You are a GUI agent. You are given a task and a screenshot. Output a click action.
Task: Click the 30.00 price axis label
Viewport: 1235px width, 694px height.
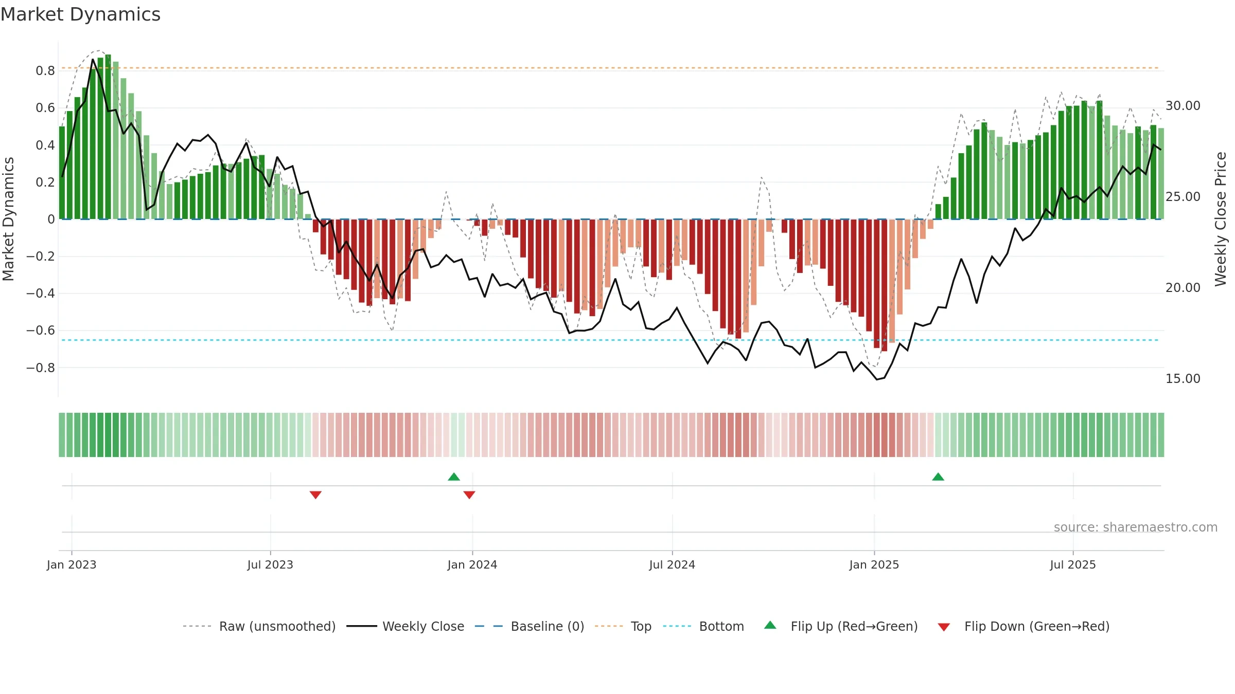(1183, 106)
